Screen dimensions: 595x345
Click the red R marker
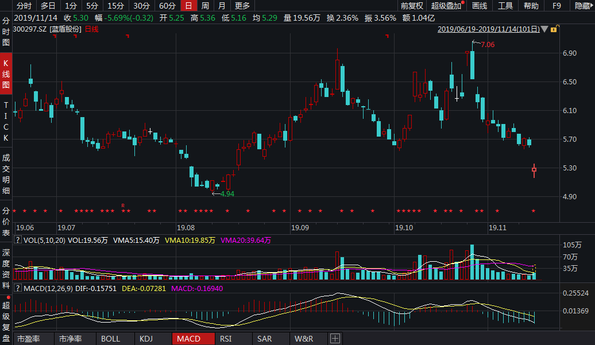click(x=123, y=206)
